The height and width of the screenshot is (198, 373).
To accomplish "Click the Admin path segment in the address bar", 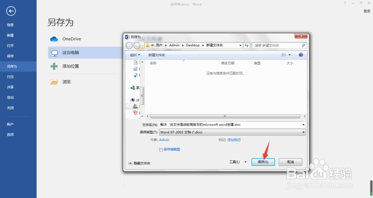I will [x=174, y=45].
